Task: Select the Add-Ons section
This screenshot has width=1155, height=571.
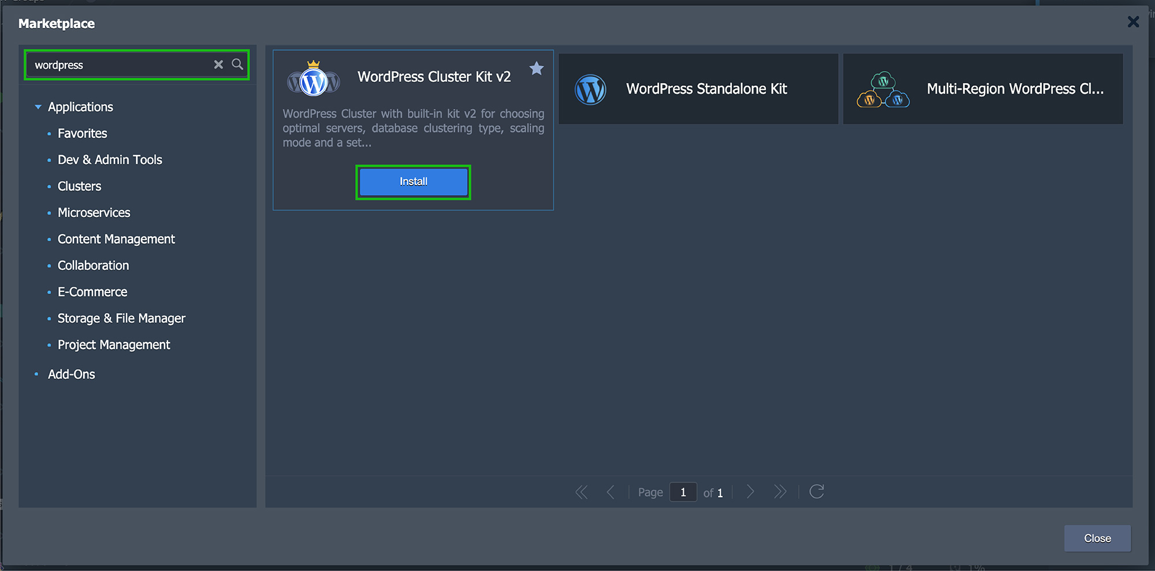Action: pyautogui.click(x=71, y=374)
